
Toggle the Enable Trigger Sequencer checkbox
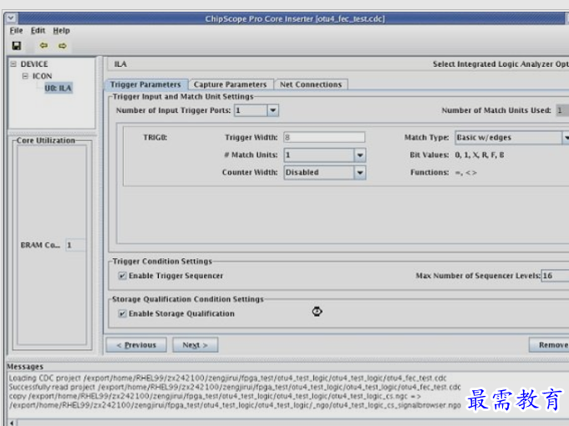point(123,276)
